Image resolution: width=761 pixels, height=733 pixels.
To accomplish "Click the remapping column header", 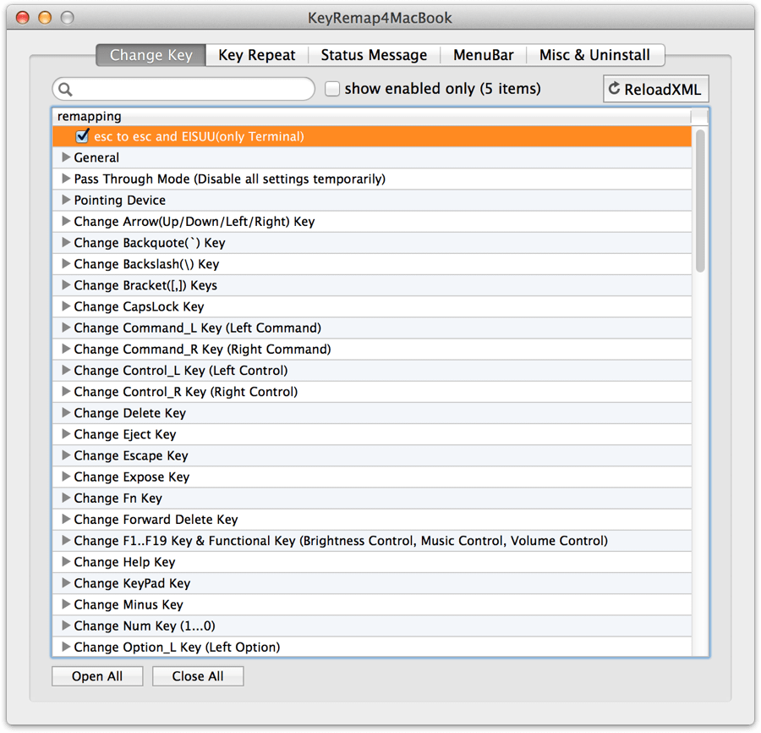I will (x=371, y=117).
